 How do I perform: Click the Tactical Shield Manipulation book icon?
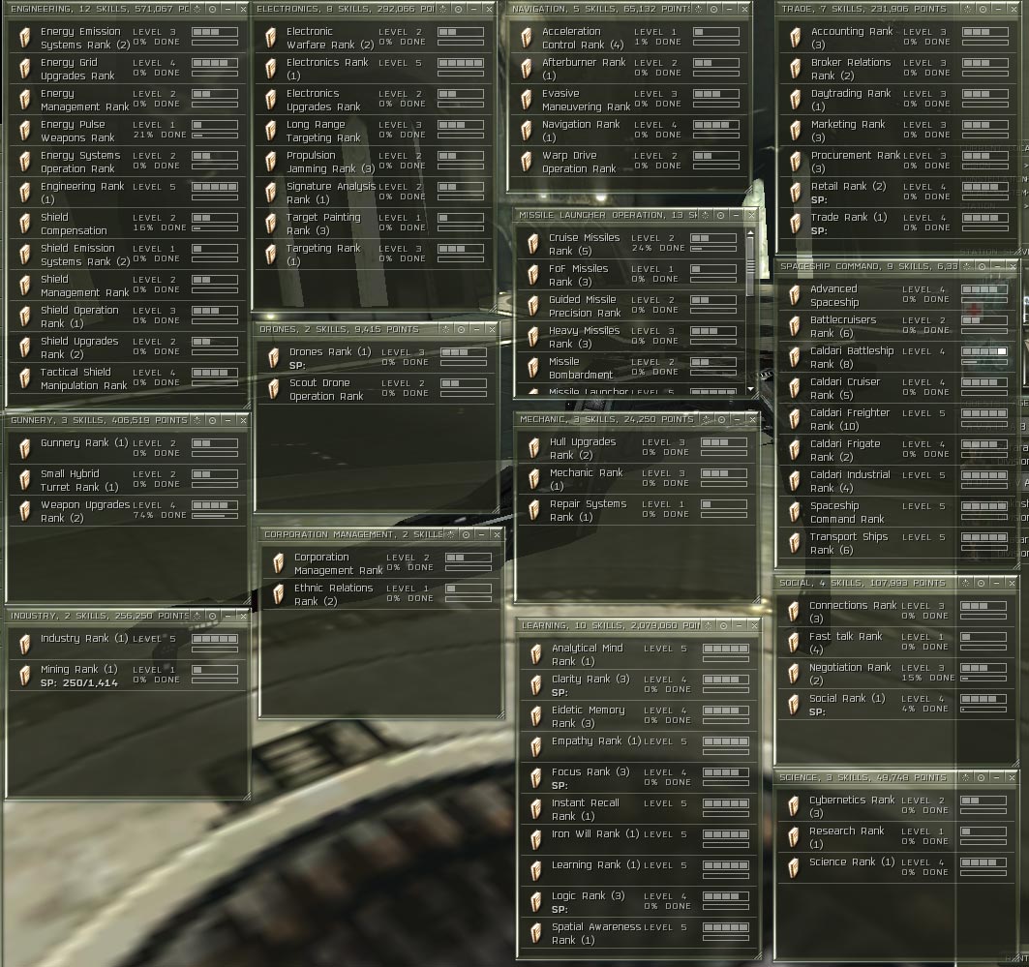[25, 378]
